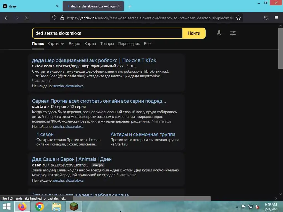Viewport: 283px width, 212px height.
Task: Click the dzen.ru source link
Action: coord(39,165)
